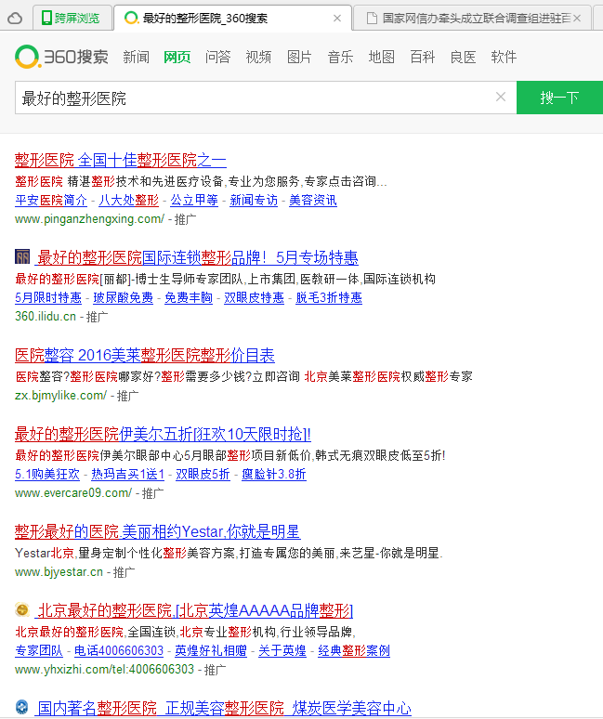The image size is (603, 719).
Task: Open result 北京最好的整形医院 北京英煌AAAAA品牌整形
Action: tap(195, 611)
